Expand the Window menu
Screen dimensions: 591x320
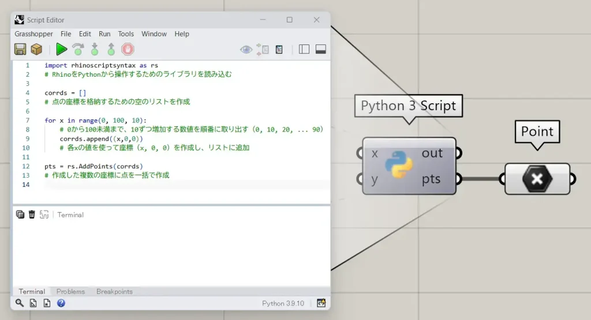(154, 34)
